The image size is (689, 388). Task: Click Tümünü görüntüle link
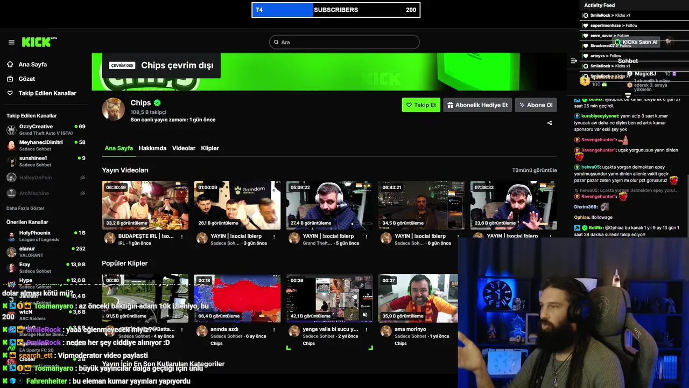535,170
